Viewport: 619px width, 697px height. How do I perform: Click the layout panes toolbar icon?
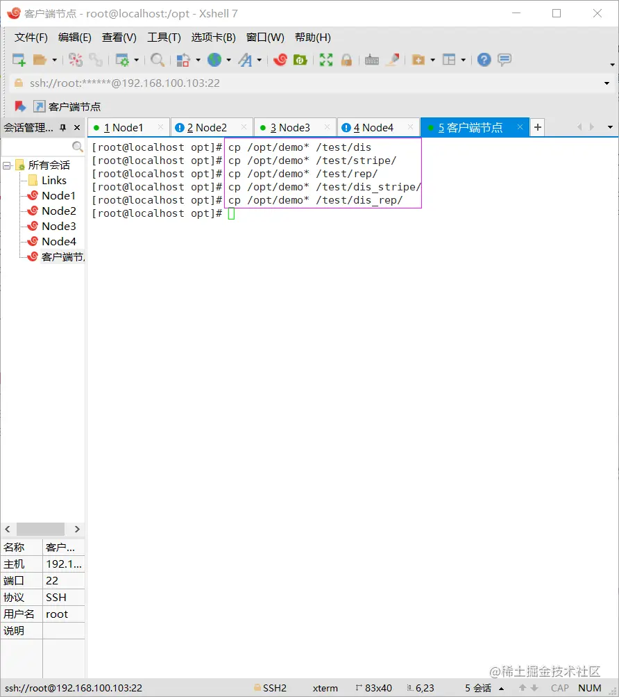pyautogui.click(x=450, y=60)
